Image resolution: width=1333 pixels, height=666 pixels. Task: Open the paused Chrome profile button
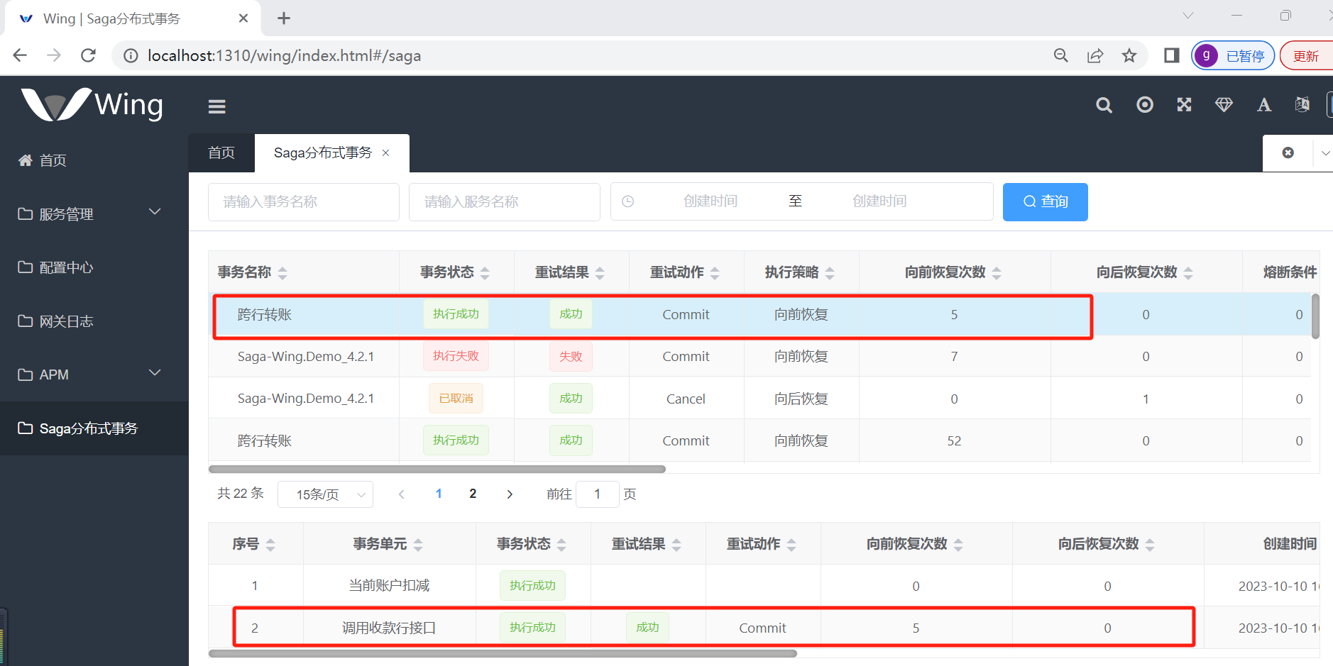click(1233, 56)
